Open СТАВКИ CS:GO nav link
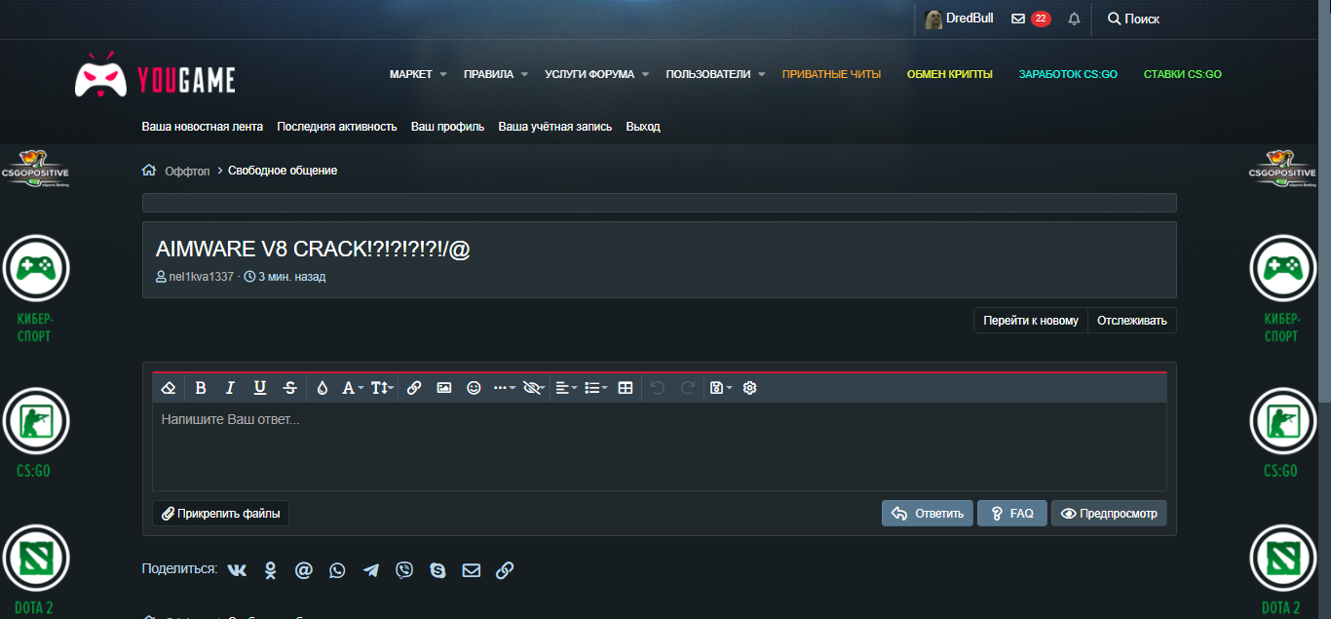The width and height of the screenshot is (1331, 619). click(x=1183, y=74)
